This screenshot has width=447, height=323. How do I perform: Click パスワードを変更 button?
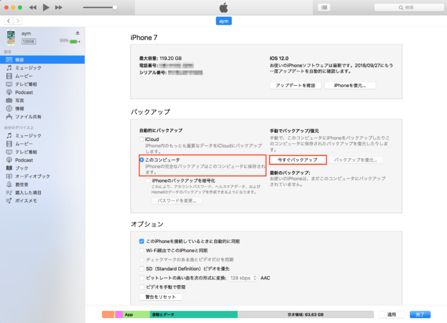pos(177,201)
